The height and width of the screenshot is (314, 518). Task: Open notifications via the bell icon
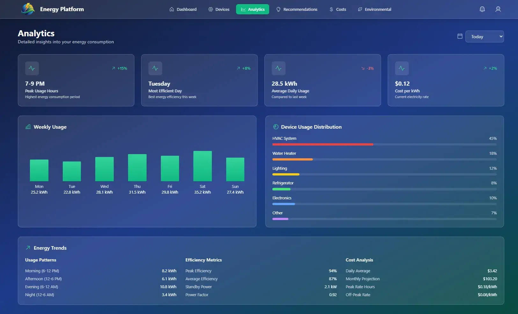pos(482,9)
